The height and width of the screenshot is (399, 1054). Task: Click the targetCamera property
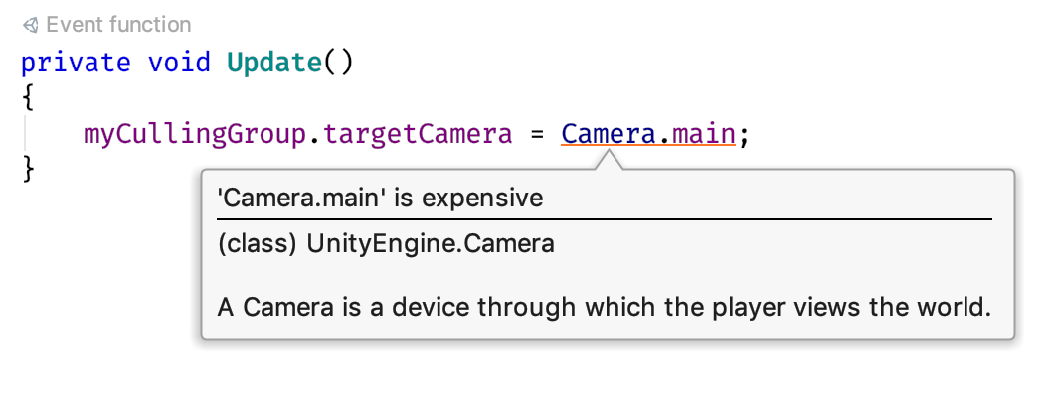(418, 135)
